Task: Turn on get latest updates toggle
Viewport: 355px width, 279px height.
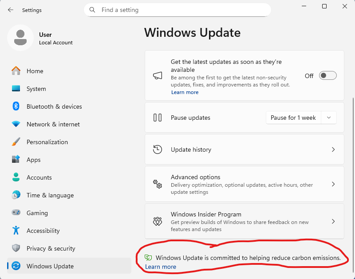Action: point(327,75)
